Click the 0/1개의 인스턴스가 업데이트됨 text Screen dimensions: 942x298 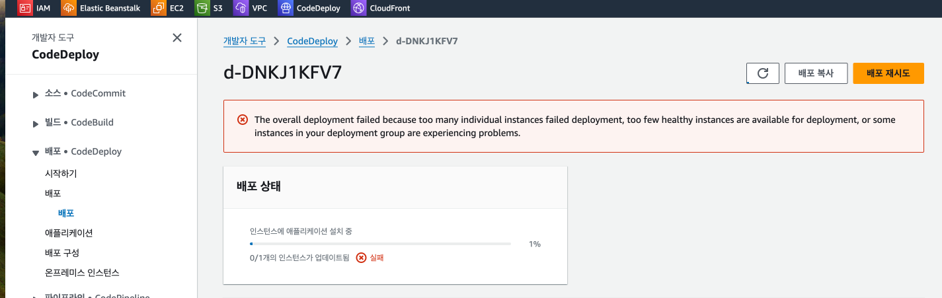299,258
